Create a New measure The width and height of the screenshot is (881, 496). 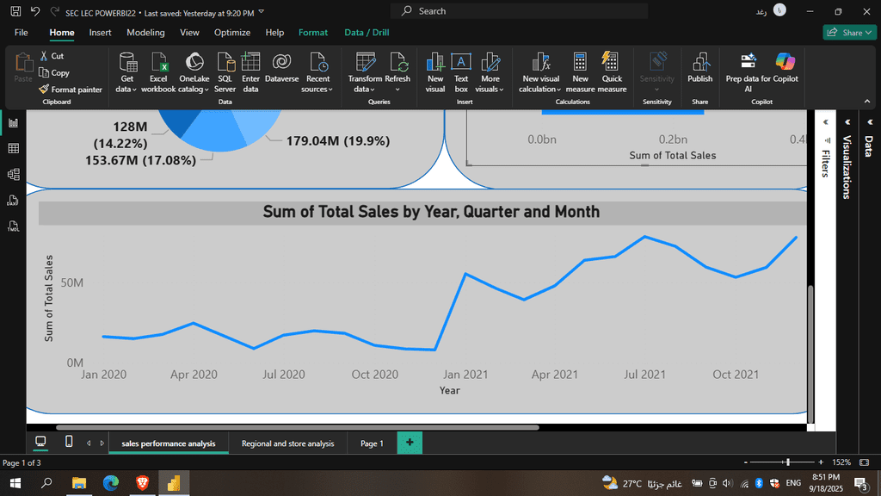[580, 72]
